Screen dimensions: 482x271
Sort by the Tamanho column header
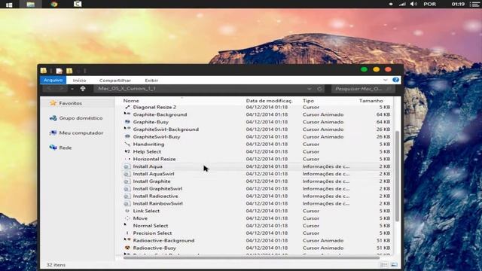click(x=371, y=100)
